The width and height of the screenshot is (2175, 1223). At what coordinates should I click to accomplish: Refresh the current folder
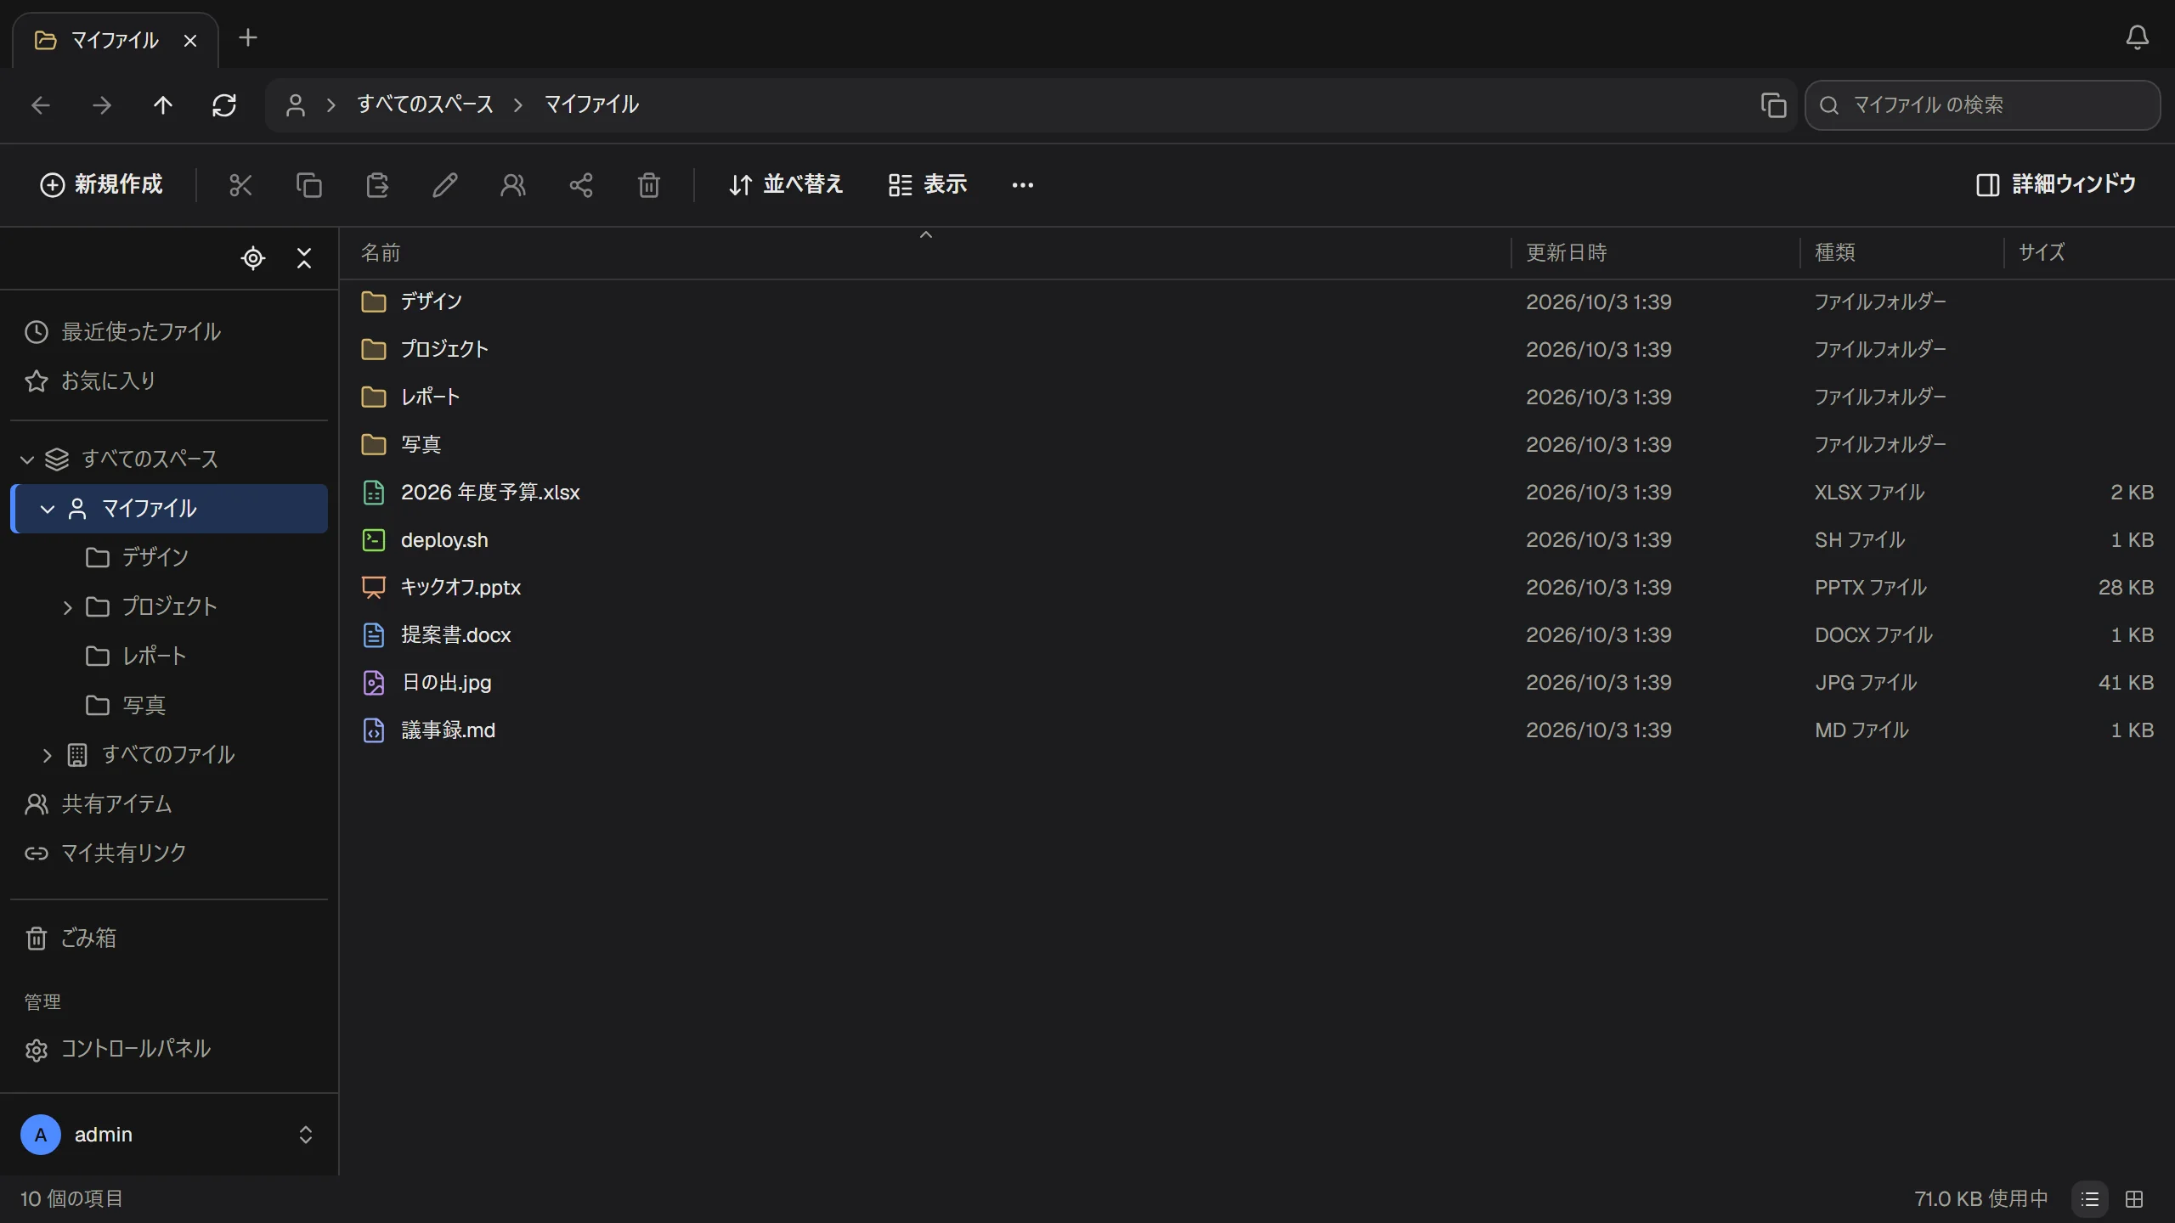[x=224, y=105]
